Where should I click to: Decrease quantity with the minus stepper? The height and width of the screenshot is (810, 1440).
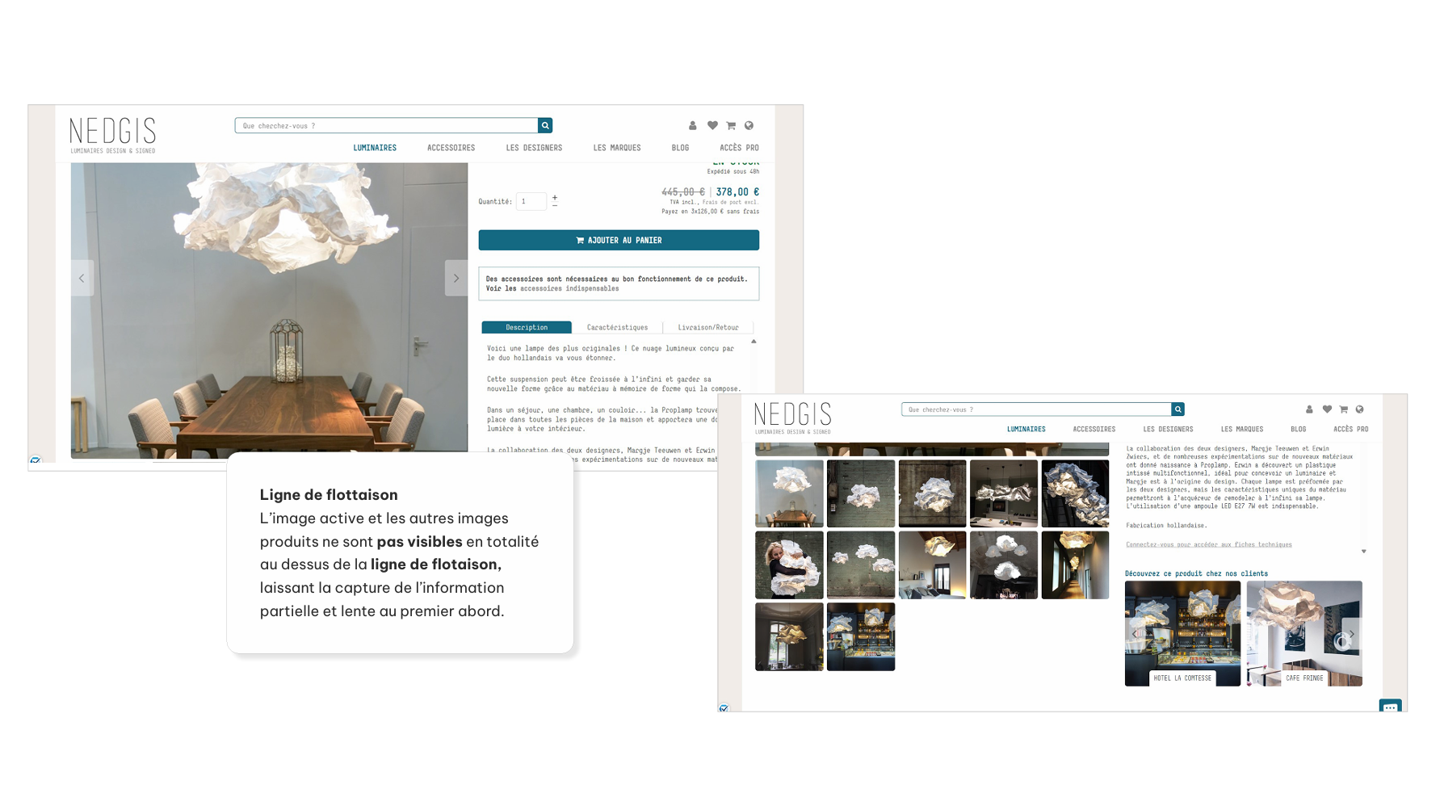[555, 206]
